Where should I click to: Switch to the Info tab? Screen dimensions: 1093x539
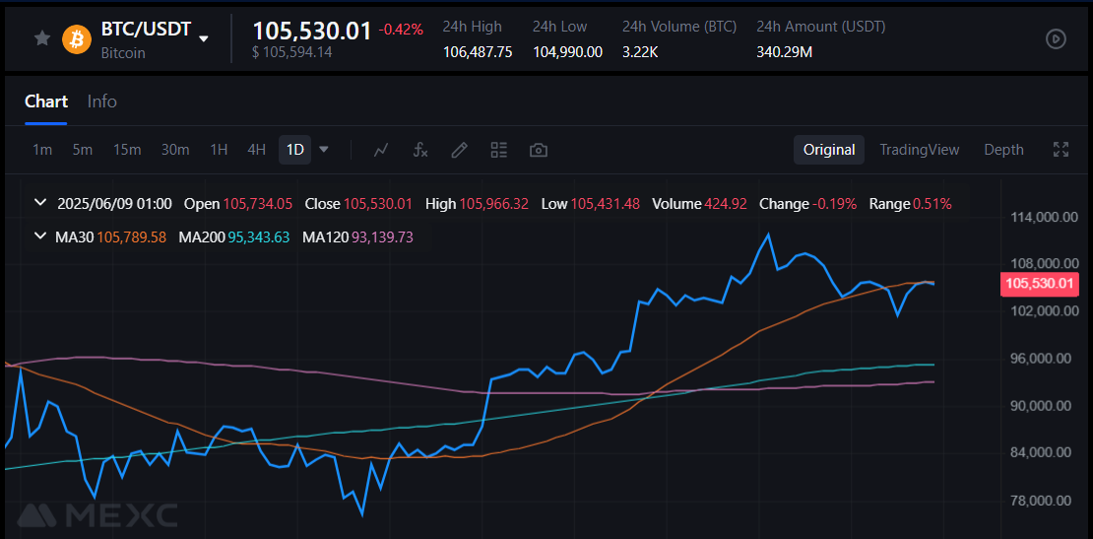(x=101, y=101)
